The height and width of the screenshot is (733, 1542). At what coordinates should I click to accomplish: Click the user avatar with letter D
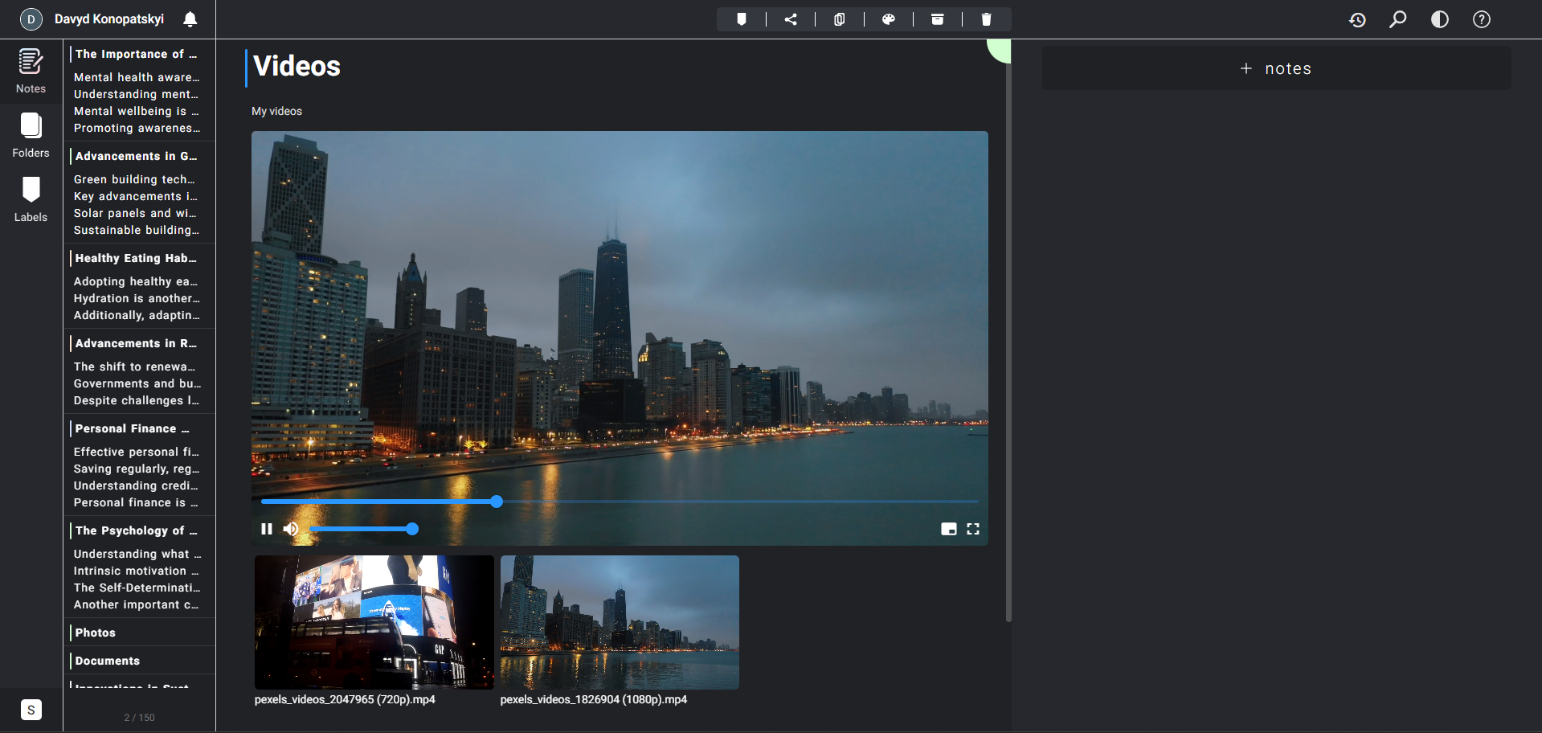(31, 18)
